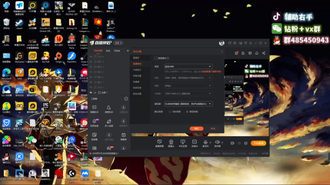
Task: Add a new scene with plus icon
Action: point(128,51)
